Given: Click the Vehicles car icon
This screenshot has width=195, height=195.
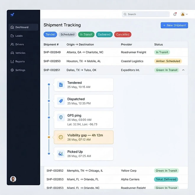Looking at the screenshot, I should coord(12,53).
